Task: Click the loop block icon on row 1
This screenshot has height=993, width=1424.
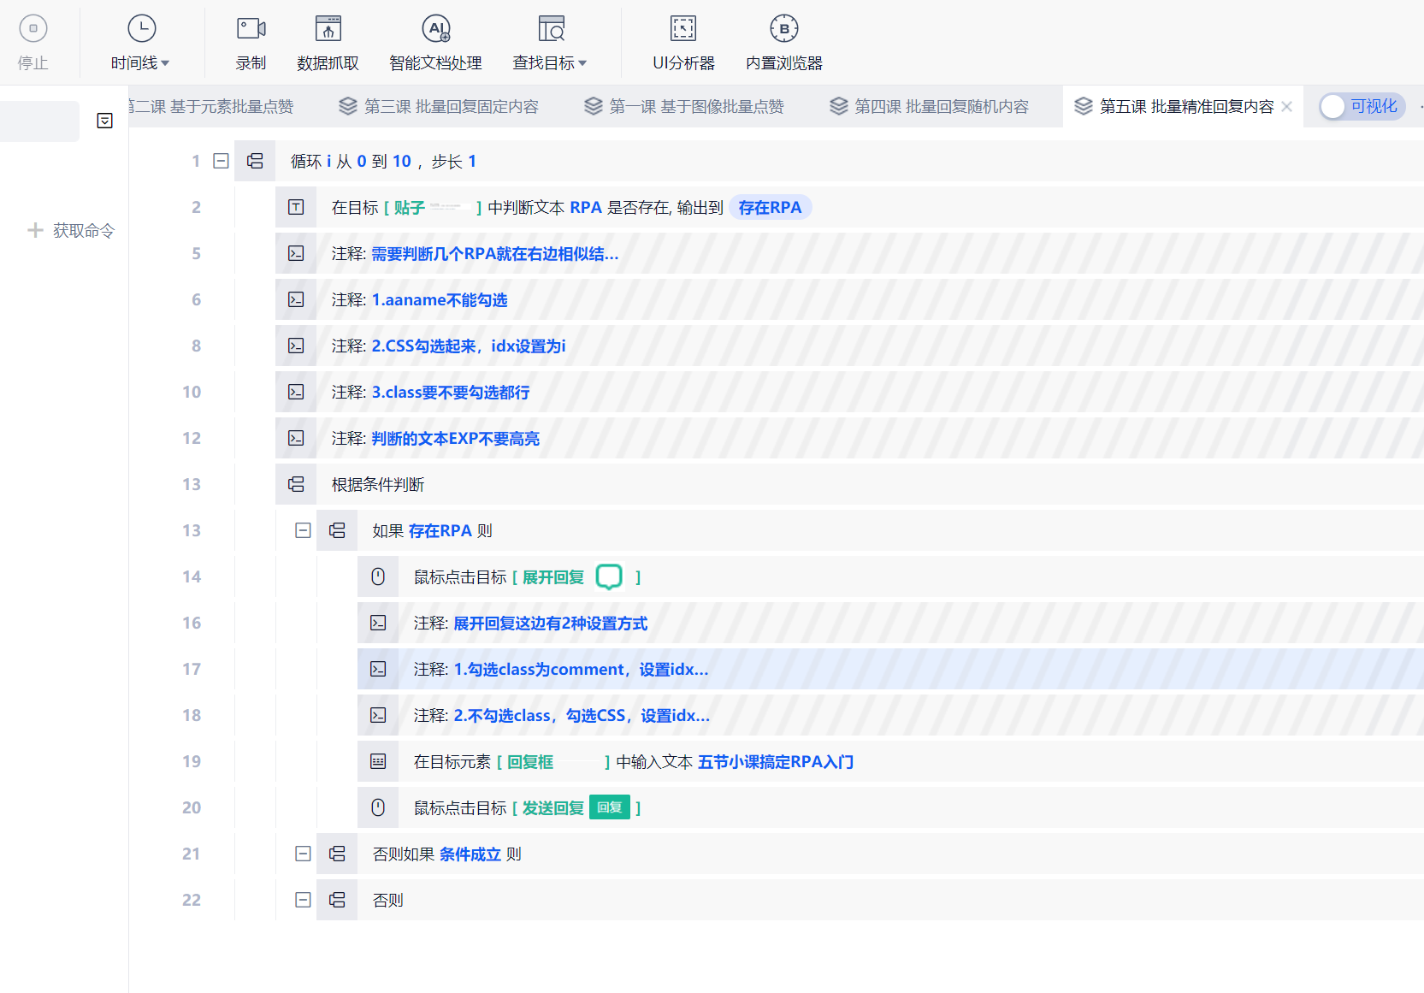Action: 255,161
